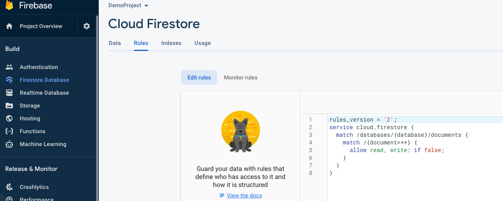The image size is (503, 201).
Task: Place cursor on rules_version = '2' line
Action: [363, 120]
